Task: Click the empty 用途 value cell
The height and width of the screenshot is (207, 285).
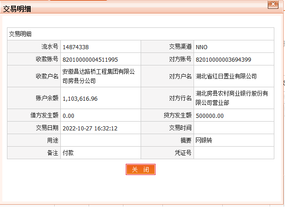Action: [100, 140]
